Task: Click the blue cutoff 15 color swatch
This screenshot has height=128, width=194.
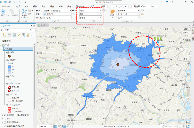Action: click(x=9, y=67)
